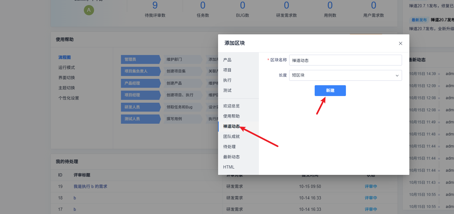Pick the HTML block option

pos(229,167)
